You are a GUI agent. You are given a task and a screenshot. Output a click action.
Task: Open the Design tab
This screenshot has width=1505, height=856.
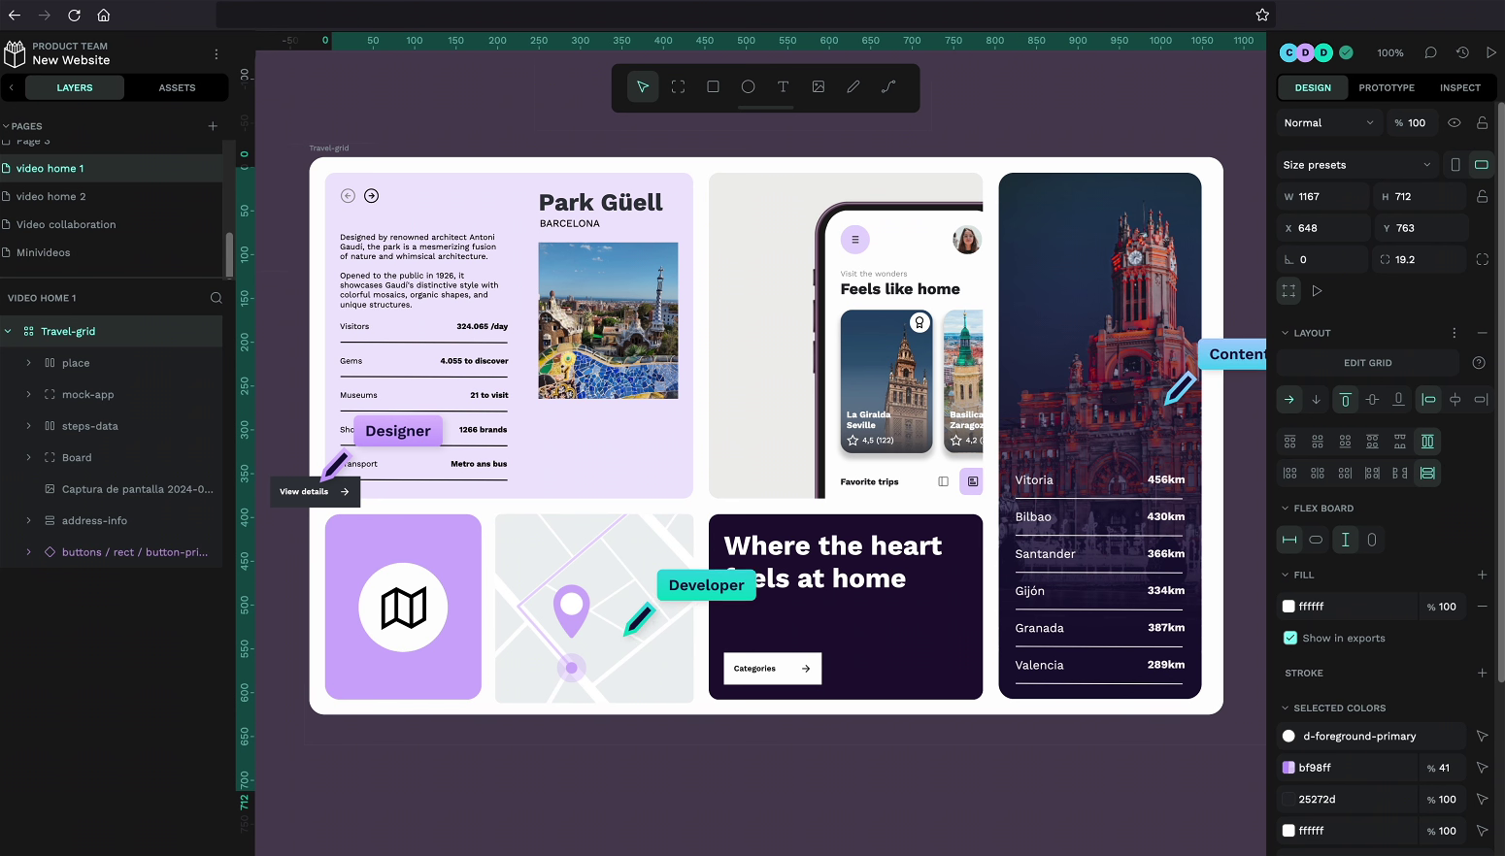tap(1313, 87)
